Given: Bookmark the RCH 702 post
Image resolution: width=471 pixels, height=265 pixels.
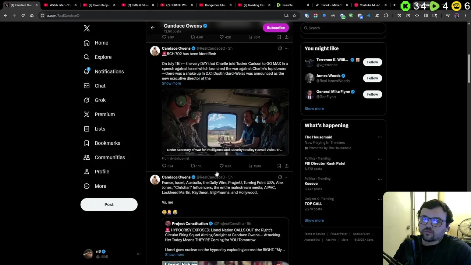Looking at the screenshot, I should [279, 166].
